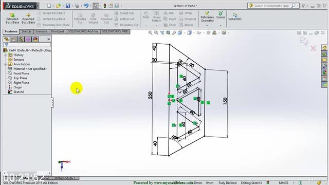Click the Rib tool
329x185 pixels.
tap(169, 13)
